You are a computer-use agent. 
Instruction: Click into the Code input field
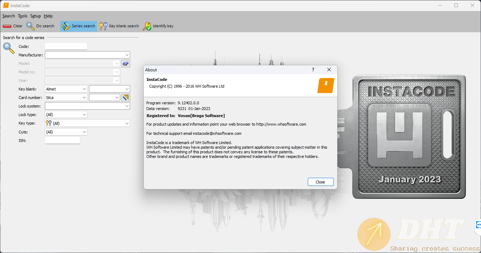coord(66,46)
